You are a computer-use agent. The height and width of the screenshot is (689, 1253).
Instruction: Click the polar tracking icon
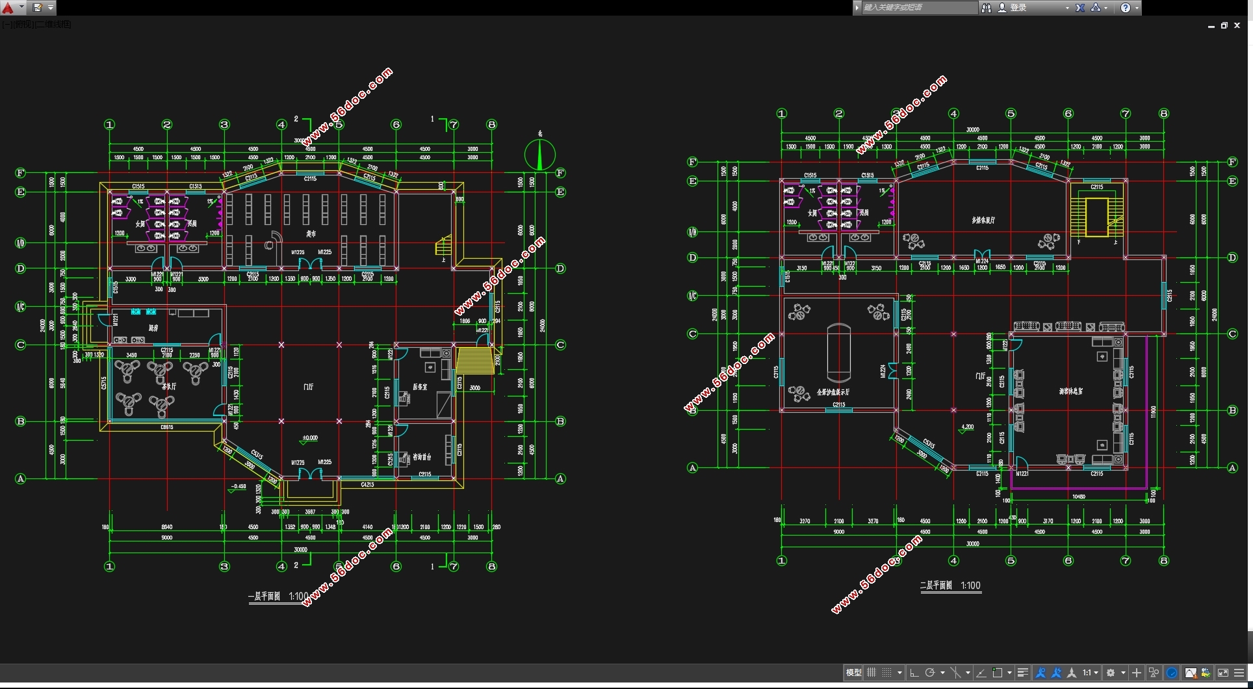click(x=930, y=673)
